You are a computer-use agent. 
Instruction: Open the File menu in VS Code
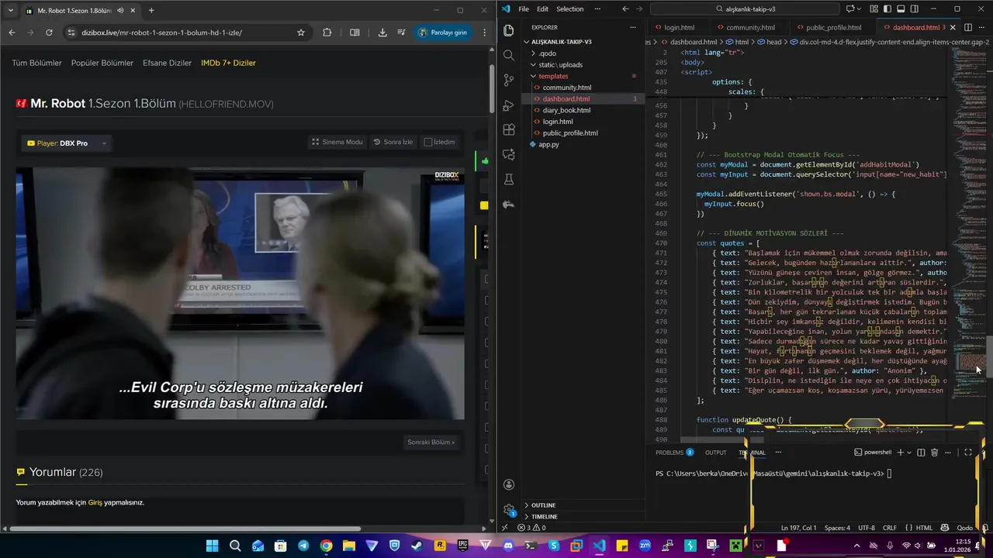coord(524,9)
